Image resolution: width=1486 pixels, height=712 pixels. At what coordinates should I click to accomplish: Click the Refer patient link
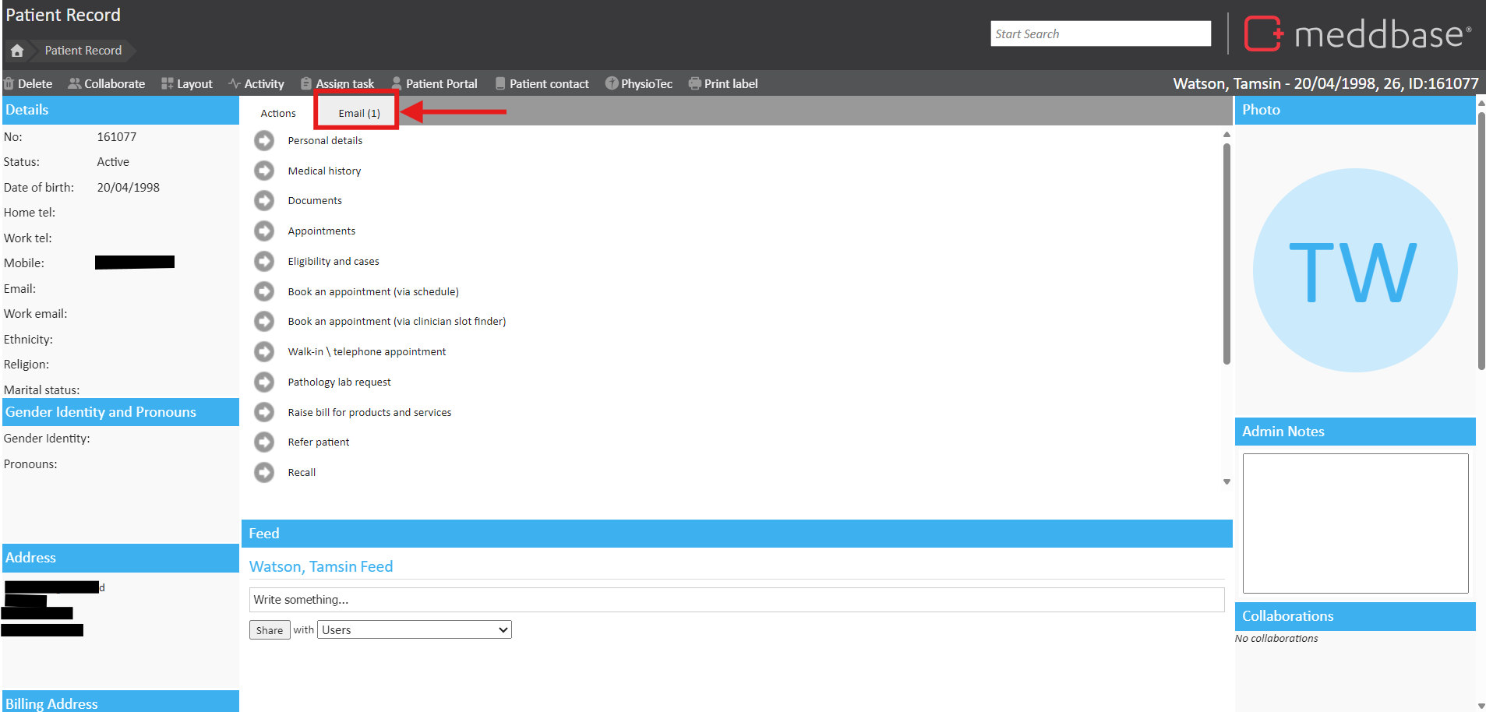pos(318,442)
